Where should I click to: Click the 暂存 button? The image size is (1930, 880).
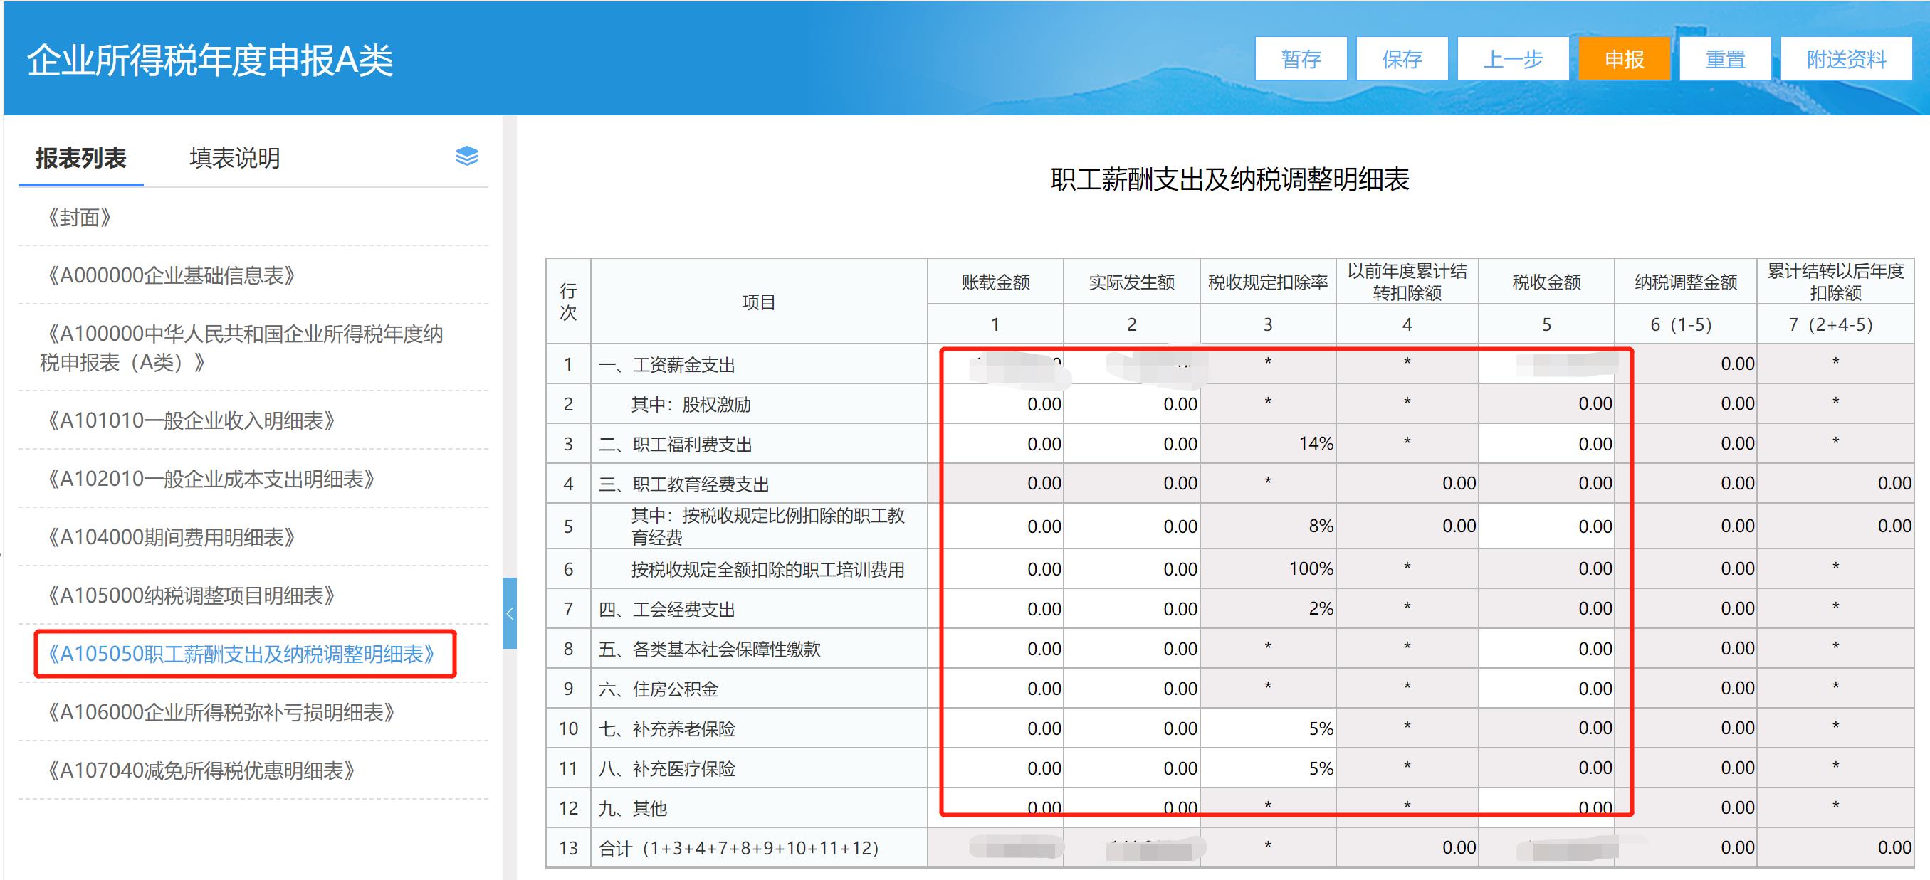(x=1301, y=58)
